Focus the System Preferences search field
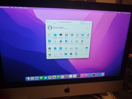The width and height of the screenshot is (132, 99). [86, 23]
